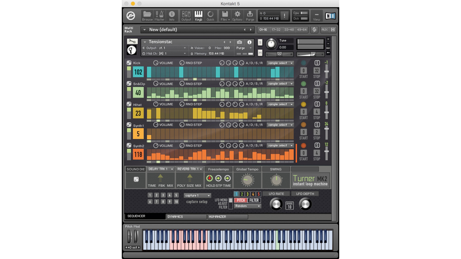The width and height of the screenshot is (461, 259).
Task: Click the Hihat RND STEP knob
Action: click(x=182, y=104)
